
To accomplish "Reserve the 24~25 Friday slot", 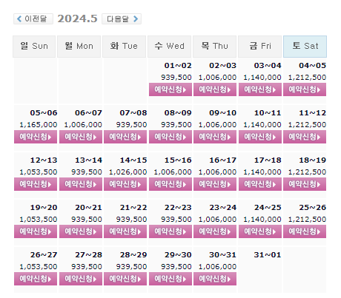I will pyautogui.click(x=260, y=231).
